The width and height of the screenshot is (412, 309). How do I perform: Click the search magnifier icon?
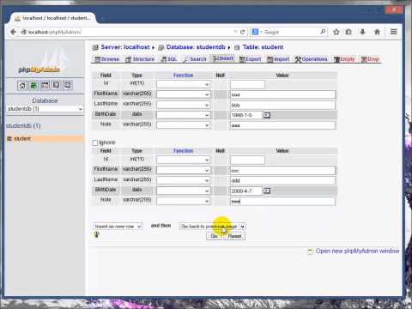[x=323, y=32]
